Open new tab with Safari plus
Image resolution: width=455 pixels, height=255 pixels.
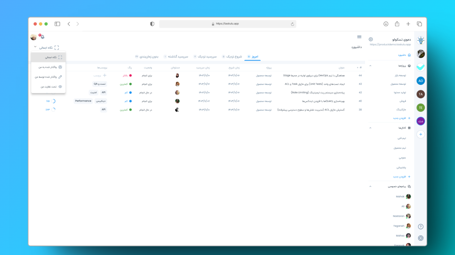tap(408, 24)
